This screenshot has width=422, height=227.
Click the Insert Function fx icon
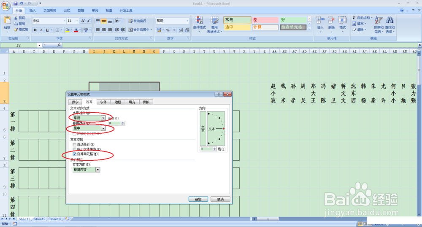[59, 45]
